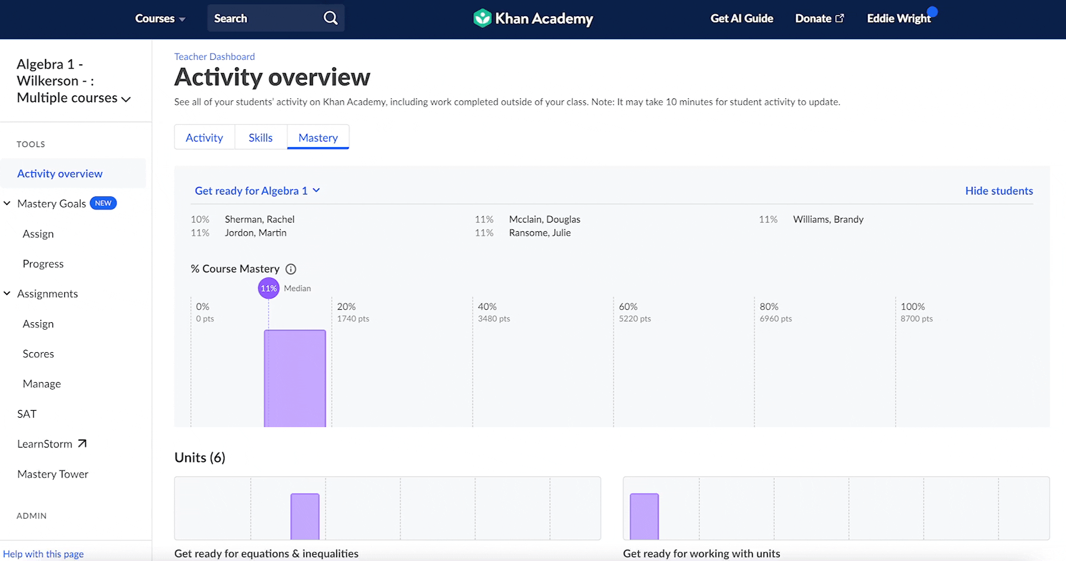Click the Teacher Dashboard breadcrumb link
The width and height of the screenshot is (1066, 561).
(214, 57)
